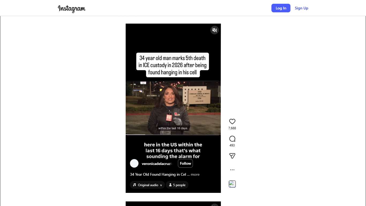Follow veronicadelacruz
The width and height of the screenshot is (366, 206).
click(185, 163)
